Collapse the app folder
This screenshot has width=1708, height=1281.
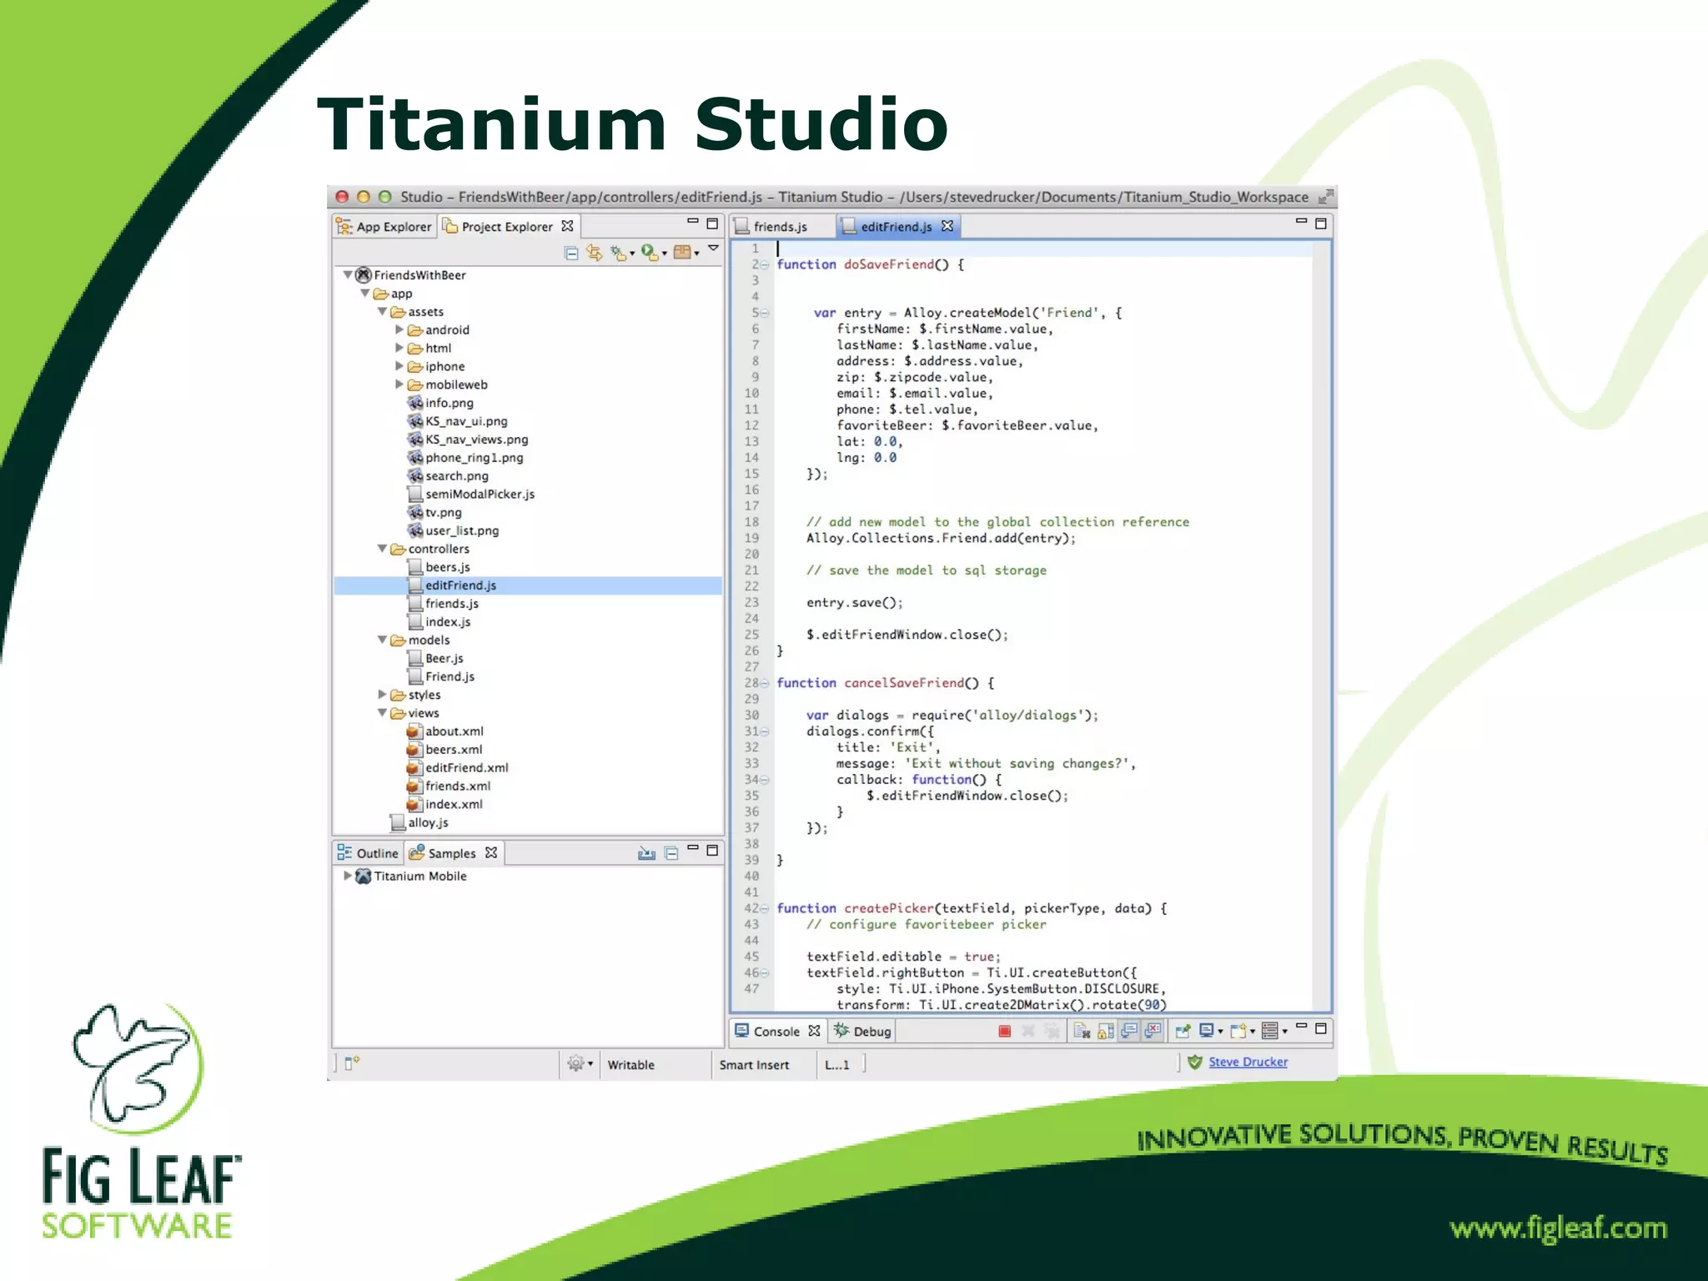tap(365, 293)
